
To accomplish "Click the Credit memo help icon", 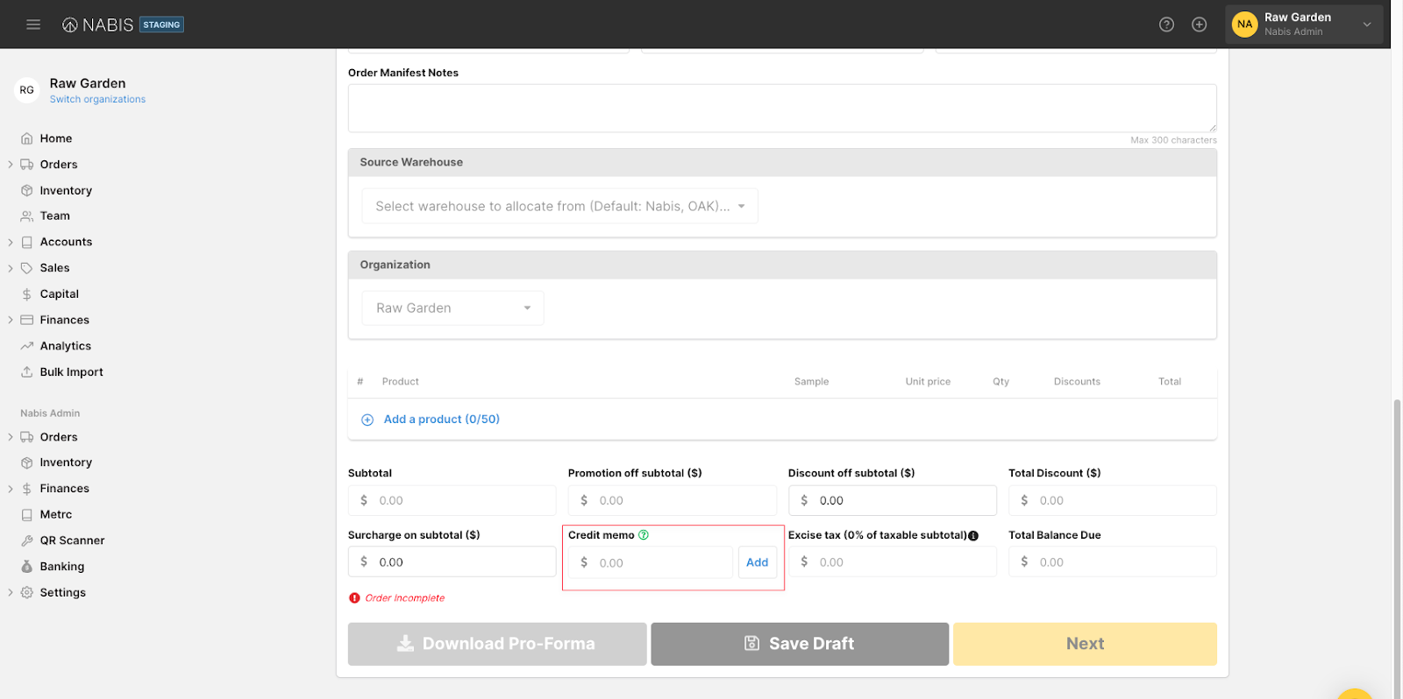I will 644,535.
